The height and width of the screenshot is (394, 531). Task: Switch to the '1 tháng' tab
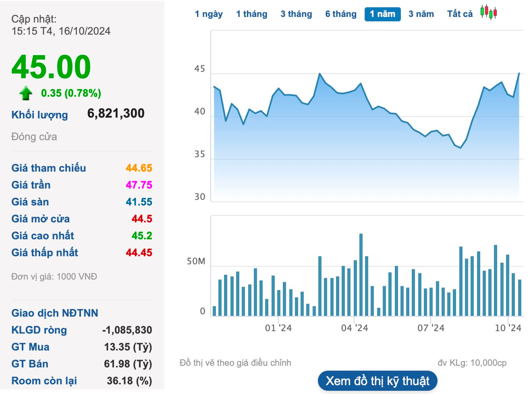(x=252, y=14)
